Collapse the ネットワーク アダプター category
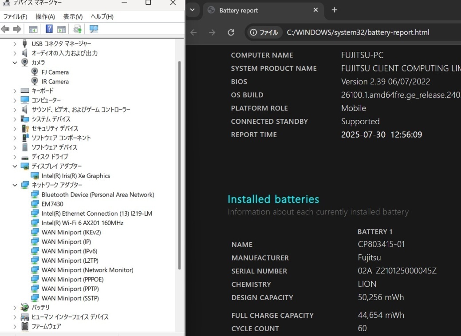The image size is (461, 336). pyautogui.click(x=15, y=185)
